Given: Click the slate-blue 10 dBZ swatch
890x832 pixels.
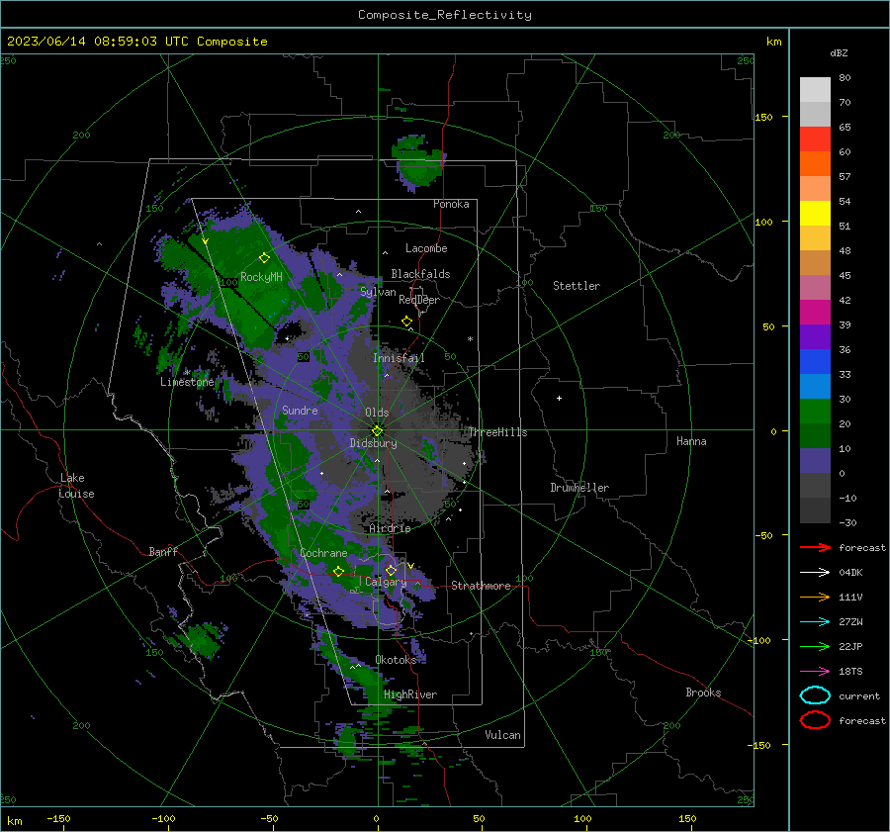Looking at the screenshot, I should click(815, 461).
